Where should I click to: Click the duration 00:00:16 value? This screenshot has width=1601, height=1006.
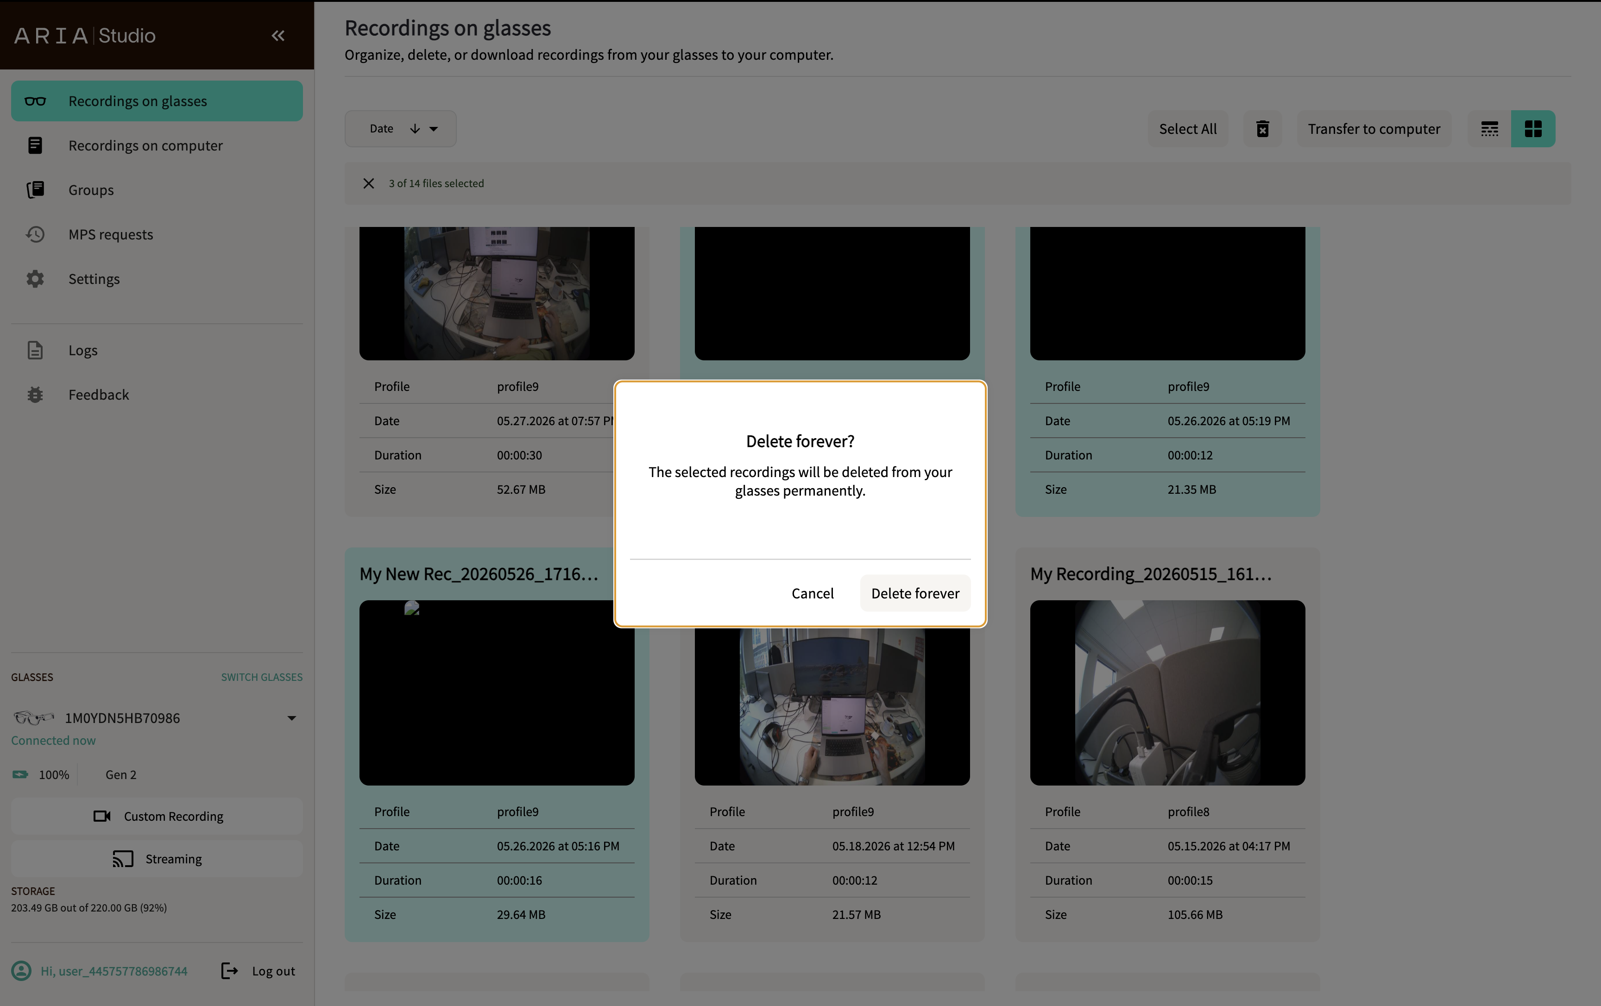pyautogui.click(x=519, y=880)
